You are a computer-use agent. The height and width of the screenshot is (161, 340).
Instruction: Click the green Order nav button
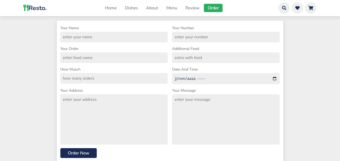213,8
